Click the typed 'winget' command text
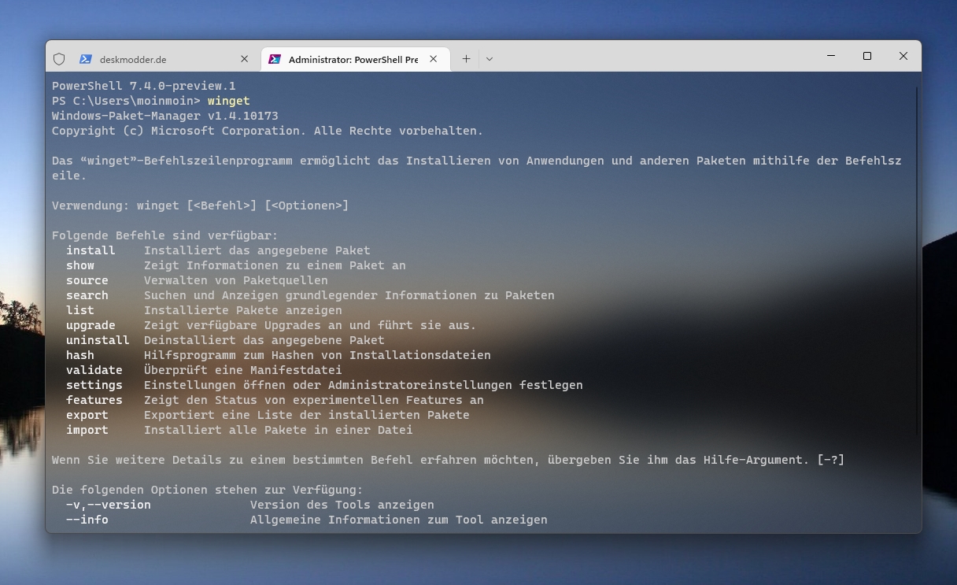 (x=229, y=101)
